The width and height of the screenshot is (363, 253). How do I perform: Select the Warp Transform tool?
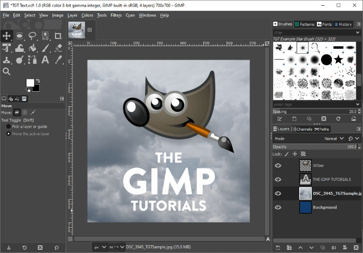(x=20, y=48)
